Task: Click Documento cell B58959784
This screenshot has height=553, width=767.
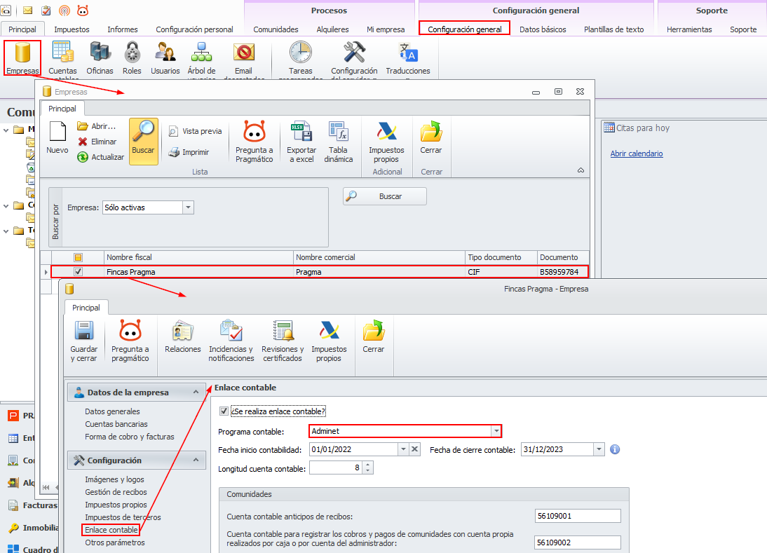Action: tap(562, 272)
